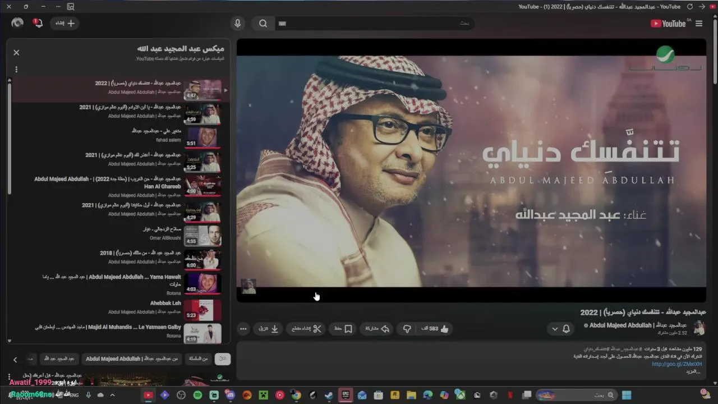
Task: Reload the page with the refresh icon
Action: pyautogui.click(x=690, y=7)
